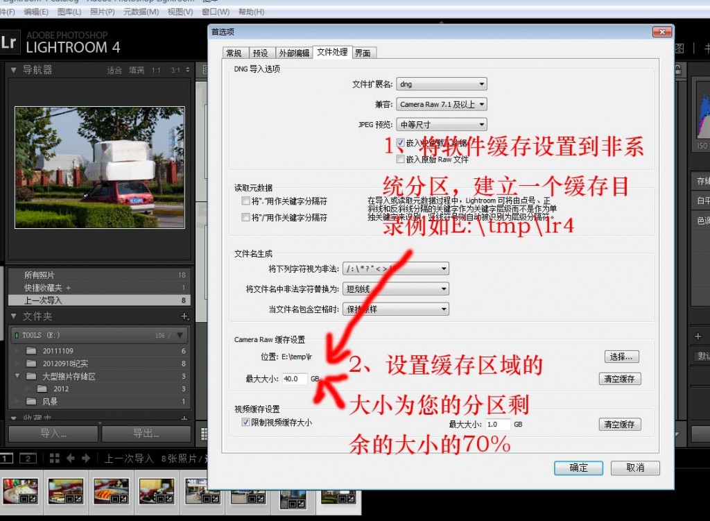Select 快捷收藏夹 + catalog entry
Viewport: 710px width, 521px height.
point(99,288)
